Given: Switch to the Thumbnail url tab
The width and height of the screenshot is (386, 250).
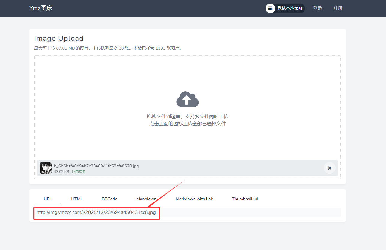Looking at the screenshot, I should pos(245,199).
